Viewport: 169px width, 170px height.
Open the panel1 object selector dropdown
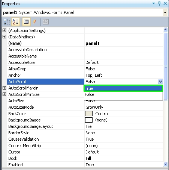point(165,12)
